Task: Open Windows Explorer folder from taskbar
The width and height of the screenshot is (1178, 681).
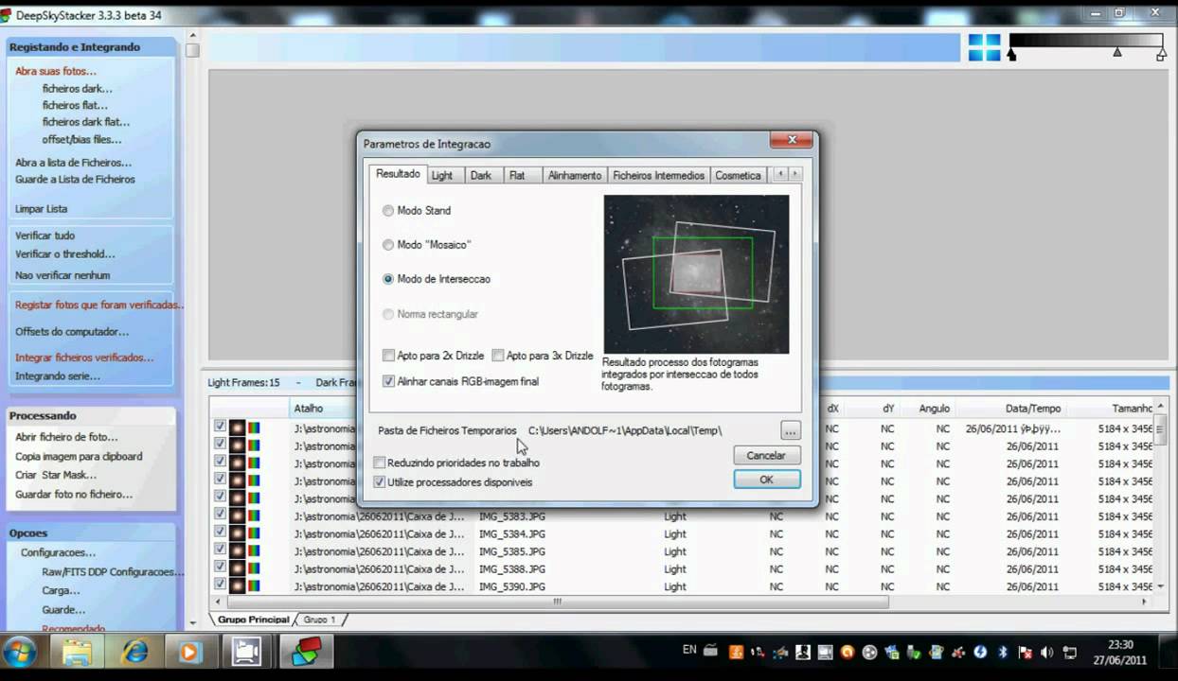Action: click(78, 653)
